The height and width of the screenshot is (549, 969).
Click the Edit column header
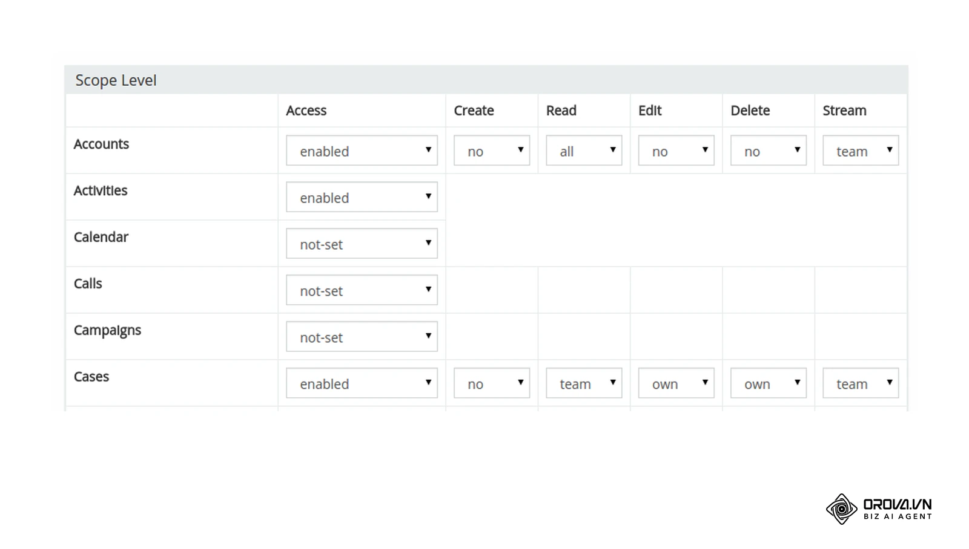pos(650,111)
